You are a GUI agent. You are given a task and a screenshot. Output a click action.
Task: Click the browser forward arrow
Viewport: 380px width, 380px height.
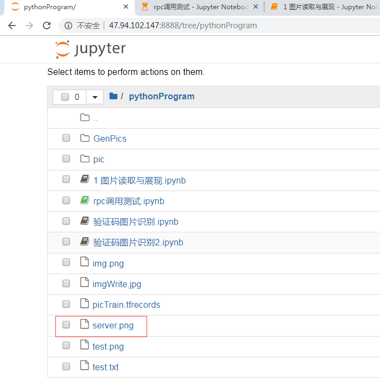29,26
